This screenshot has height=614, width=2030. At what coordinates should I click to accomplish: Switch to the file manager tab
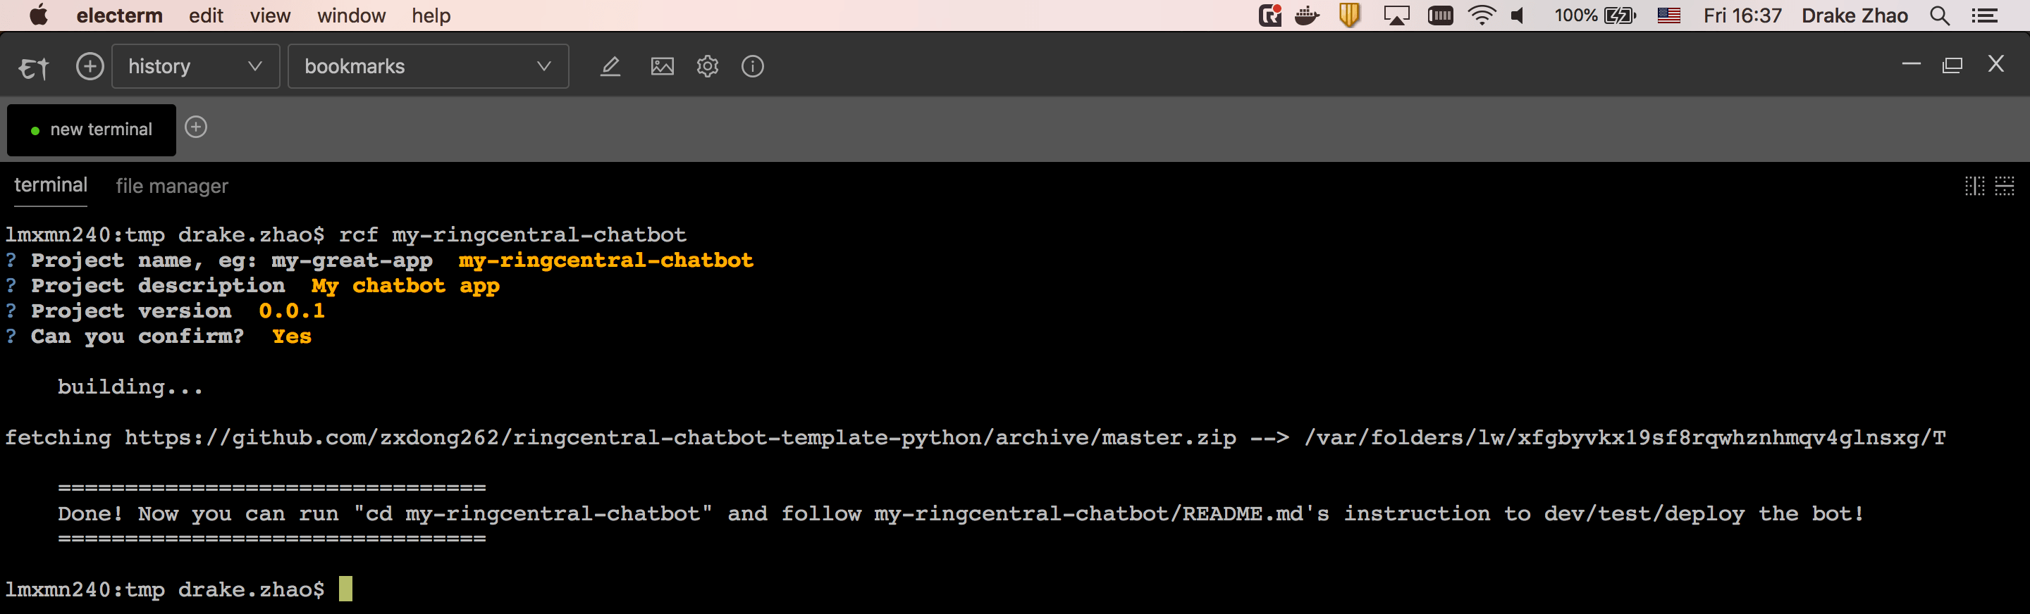click(171, 186)
